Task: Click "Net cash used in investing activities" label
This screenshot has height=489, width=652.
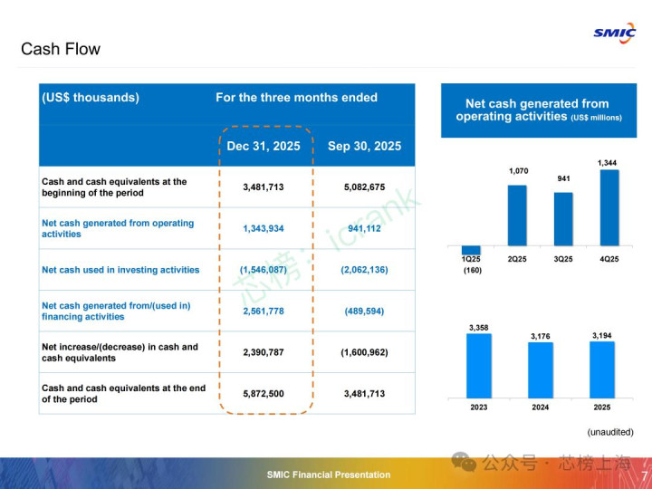Action: pos(120,270)
